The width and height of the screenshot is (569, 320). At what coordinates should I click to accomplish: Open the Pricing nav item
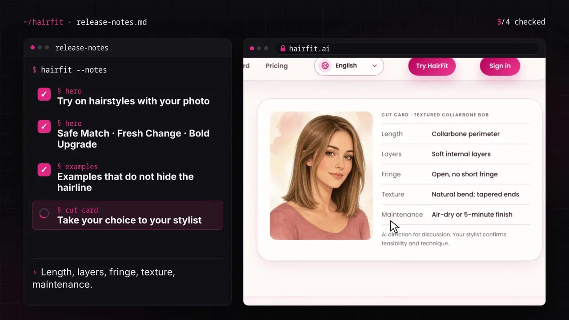click(x=276, y=66)
